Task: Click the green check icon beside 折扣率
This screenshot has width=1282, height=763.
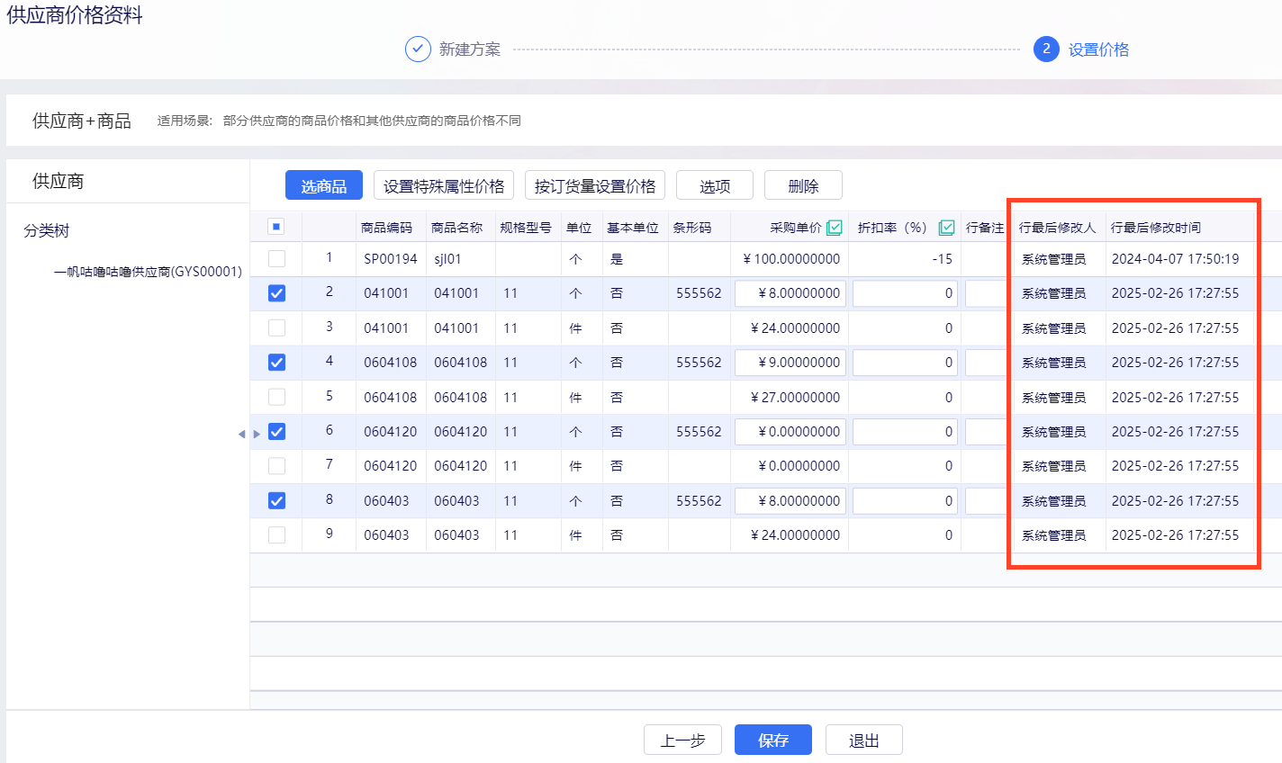Action: (x=946, y=228)
